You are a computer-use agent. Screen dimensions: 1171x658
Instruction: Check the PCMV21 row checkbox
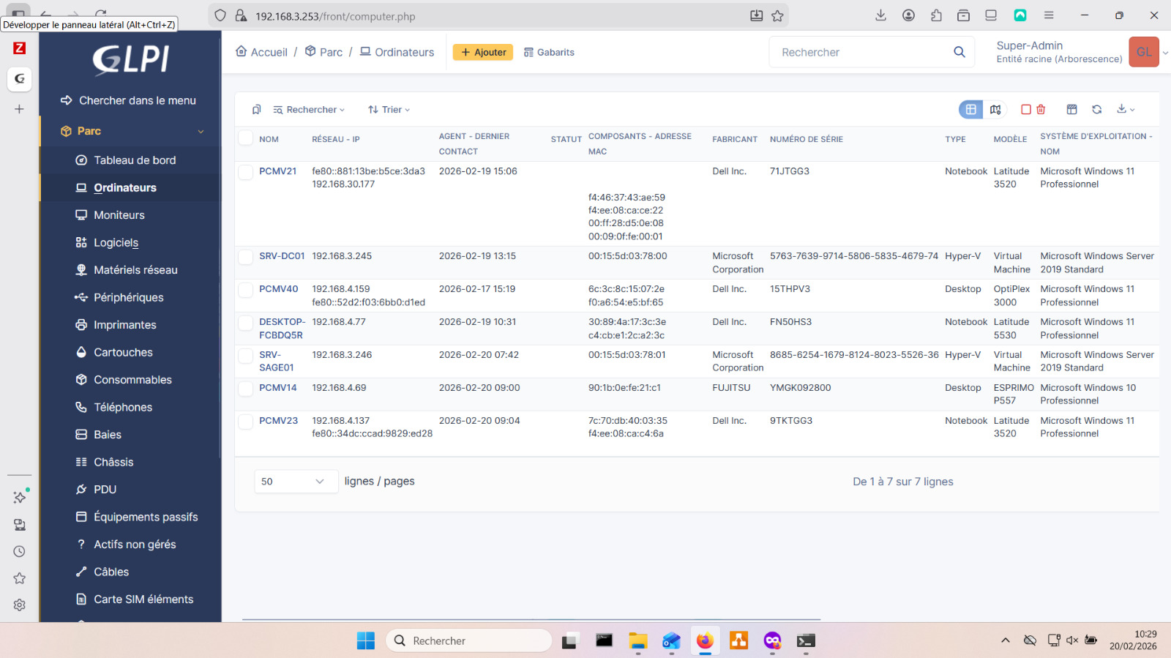click(246, 172)
